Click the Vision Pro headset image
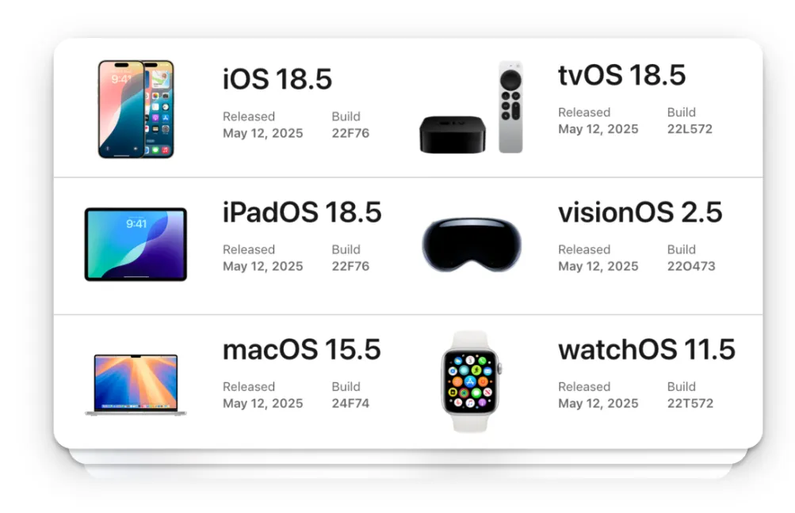 (x=472, y=245)
